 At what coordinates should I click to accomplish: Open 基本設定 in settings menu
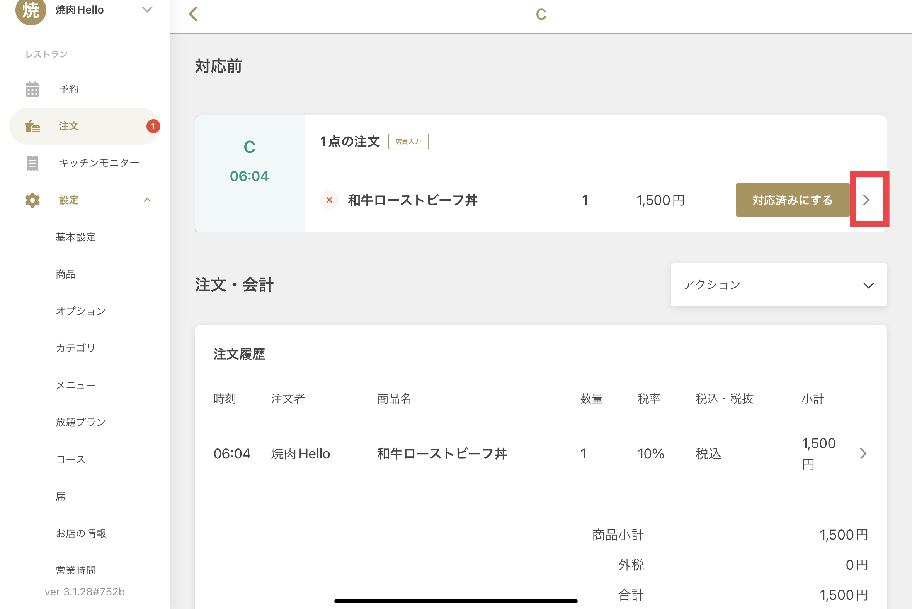(x=76, y=237)
